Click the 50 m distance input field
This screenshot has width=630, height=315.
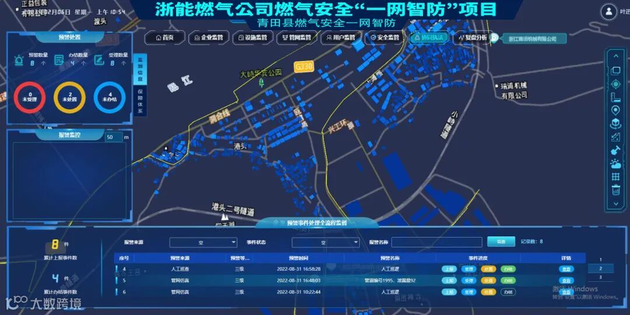pyautogui.click(x=114, y=137)
